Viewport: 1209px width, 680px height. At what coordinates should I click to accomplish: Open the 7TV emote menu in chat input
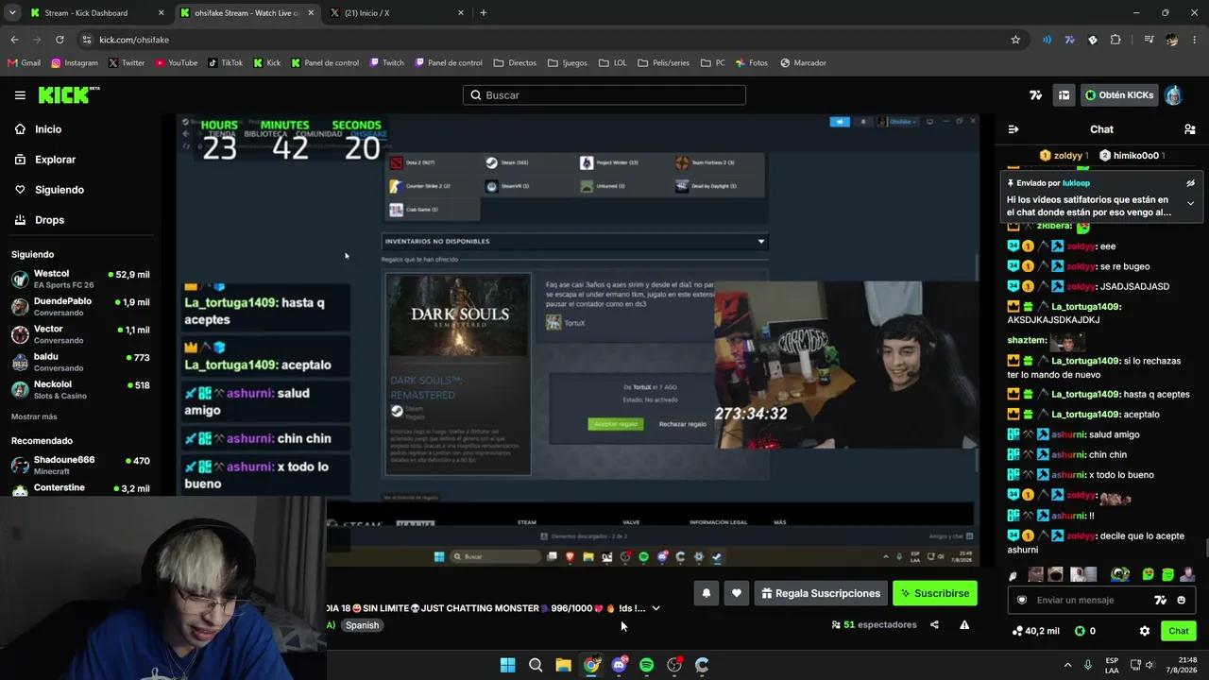point(1161,600)
